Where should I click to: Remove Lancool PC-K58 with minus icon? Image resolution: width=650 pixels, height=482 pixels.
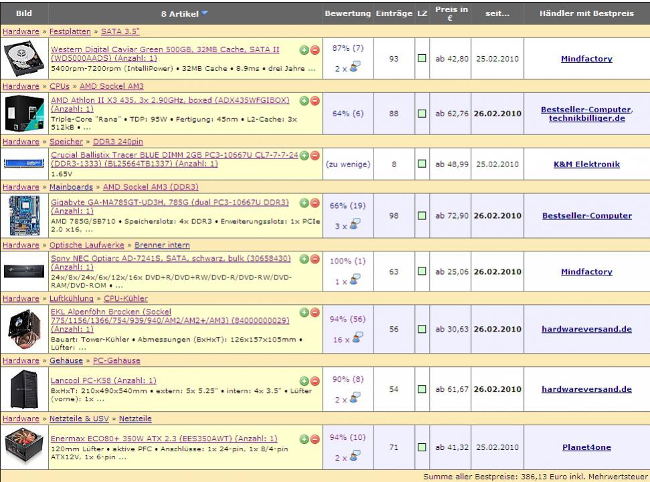(x=315, y=381)
